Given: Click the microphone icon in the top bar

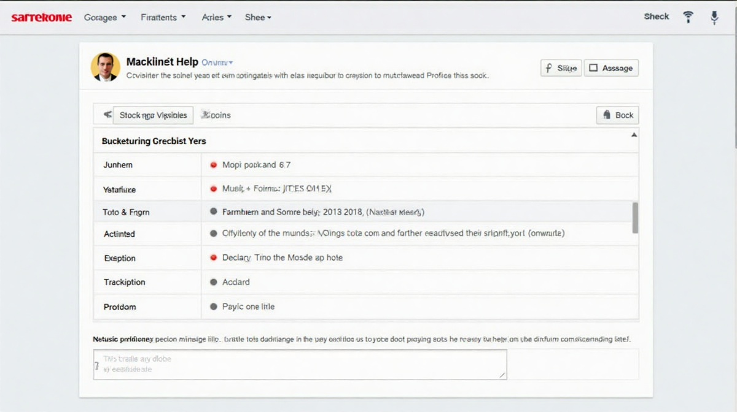Looking at the screenshot, I should click(714, 17).
